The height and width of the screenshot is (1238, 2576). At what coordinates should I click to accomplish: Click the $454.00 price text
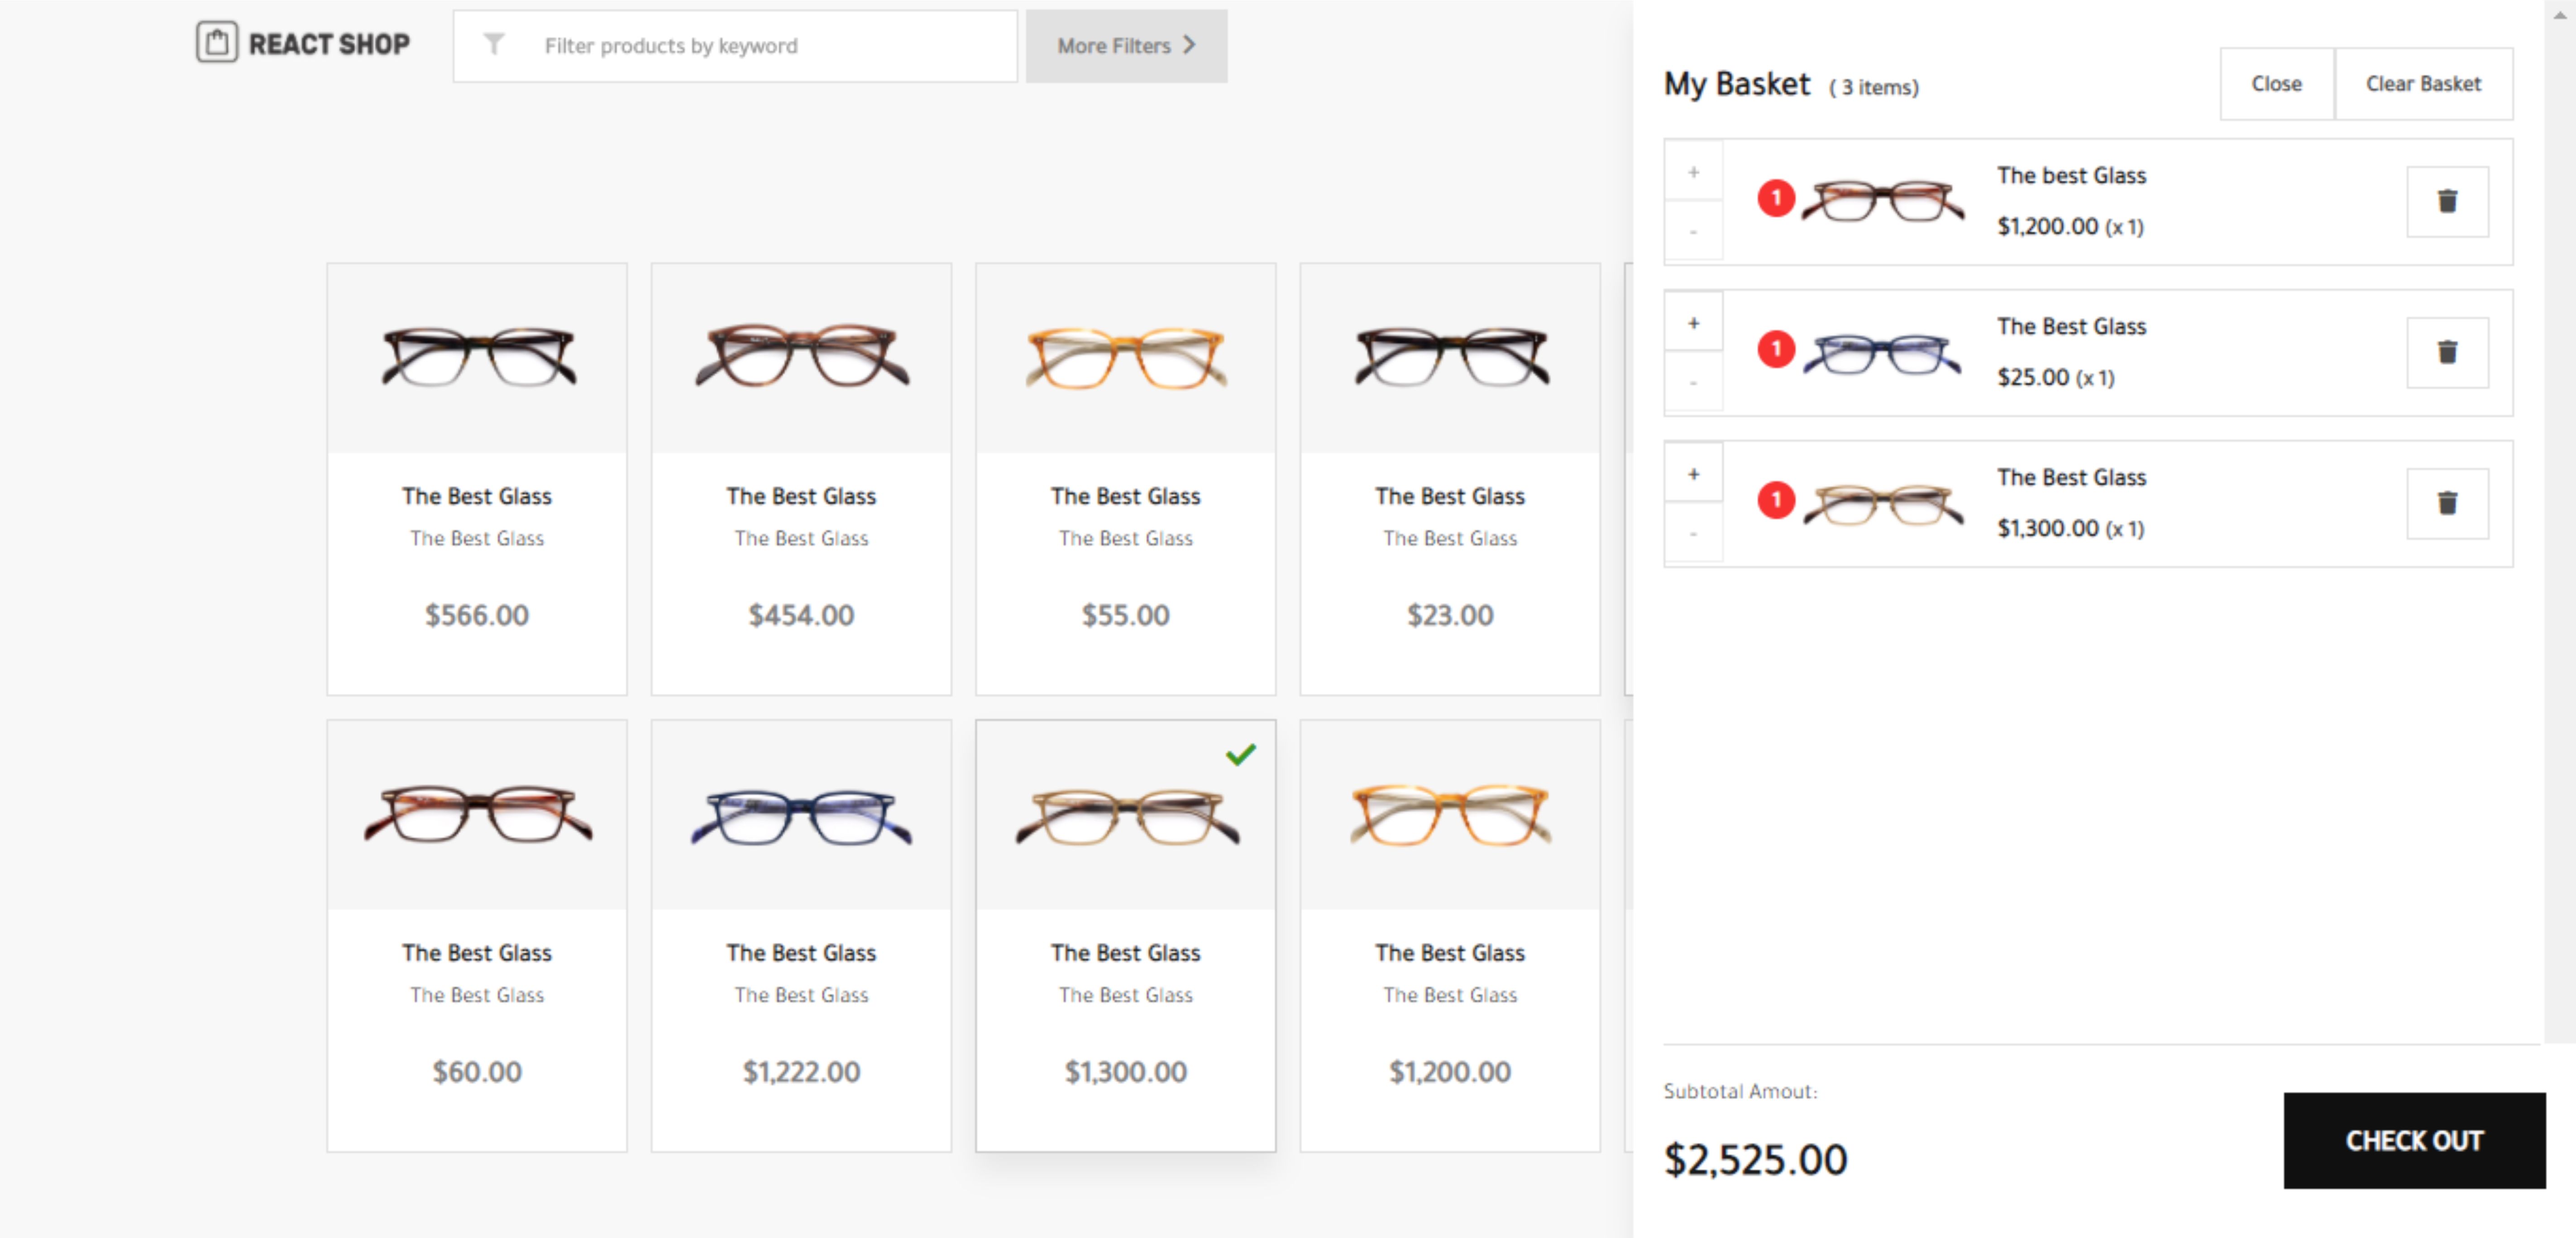801,615
